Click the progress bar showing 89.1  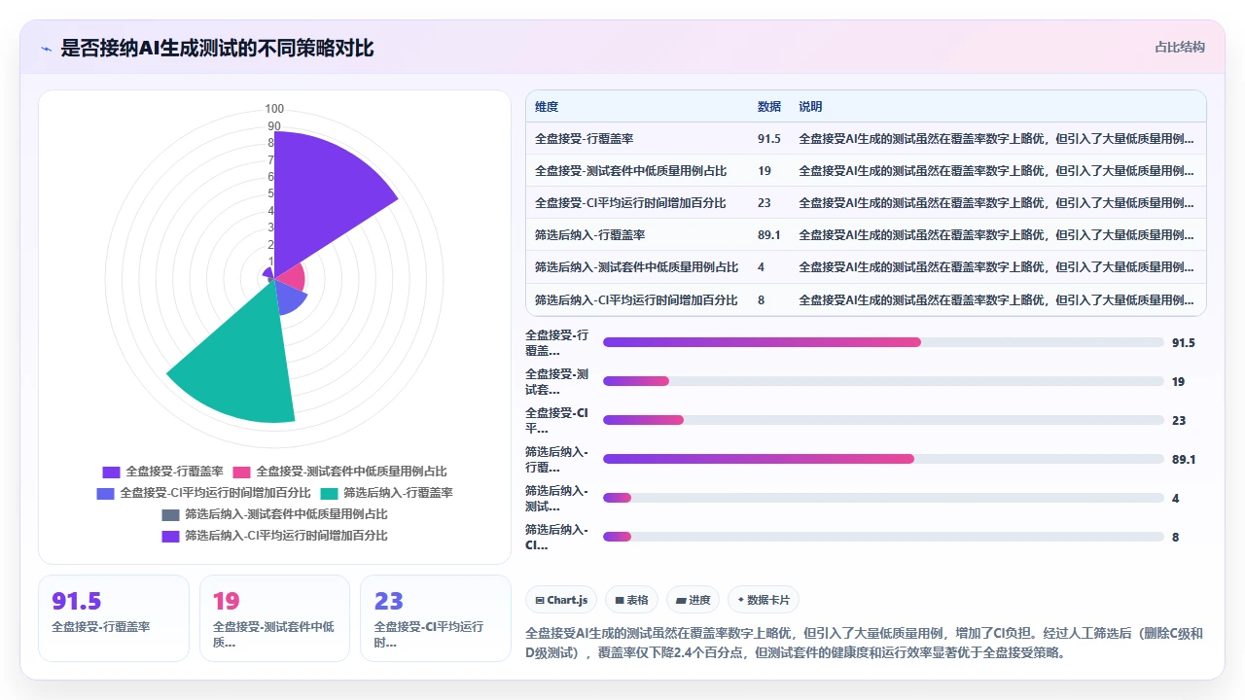coord(883,459)
